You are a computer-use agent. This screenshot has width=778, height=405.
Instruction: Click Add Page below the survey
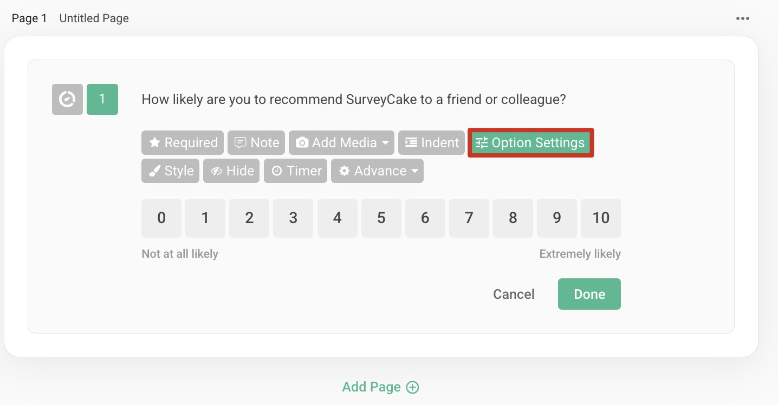(380, 387)
